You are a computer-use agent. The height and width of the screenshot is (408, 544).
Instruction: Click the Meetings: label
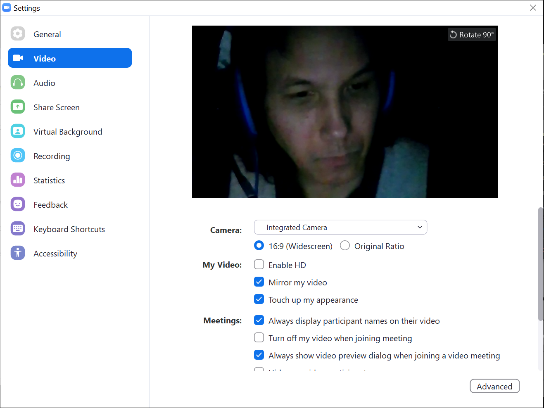point(223,320)
